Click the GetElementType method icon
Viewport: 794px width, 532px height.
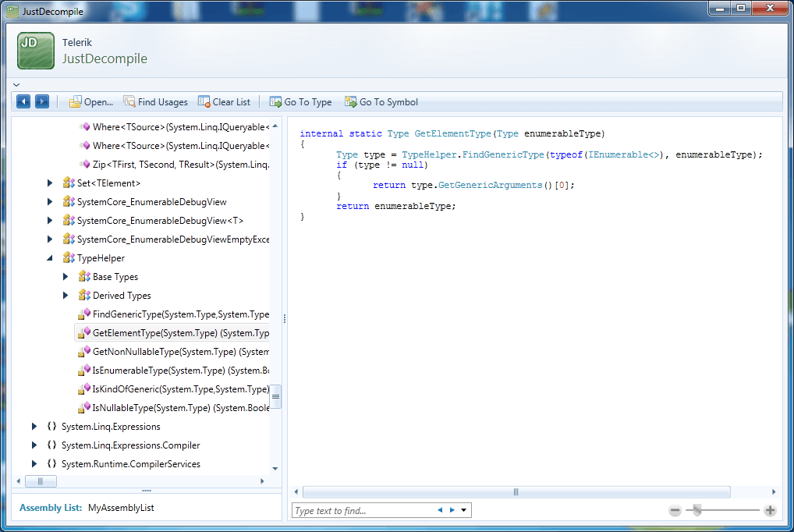(84, 333)
